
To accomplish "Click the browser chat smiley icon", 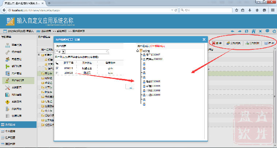I will pos(264,10).
